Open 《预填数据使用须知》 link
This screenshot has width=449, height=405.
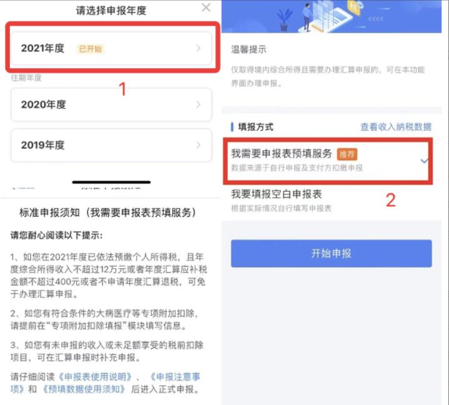(x=83, y=389)
